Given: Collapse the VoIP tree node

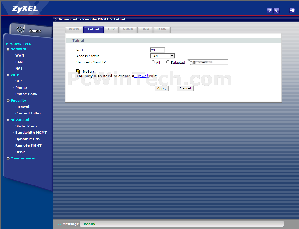Looking at the screenshot, I should [x=8, y=75].
